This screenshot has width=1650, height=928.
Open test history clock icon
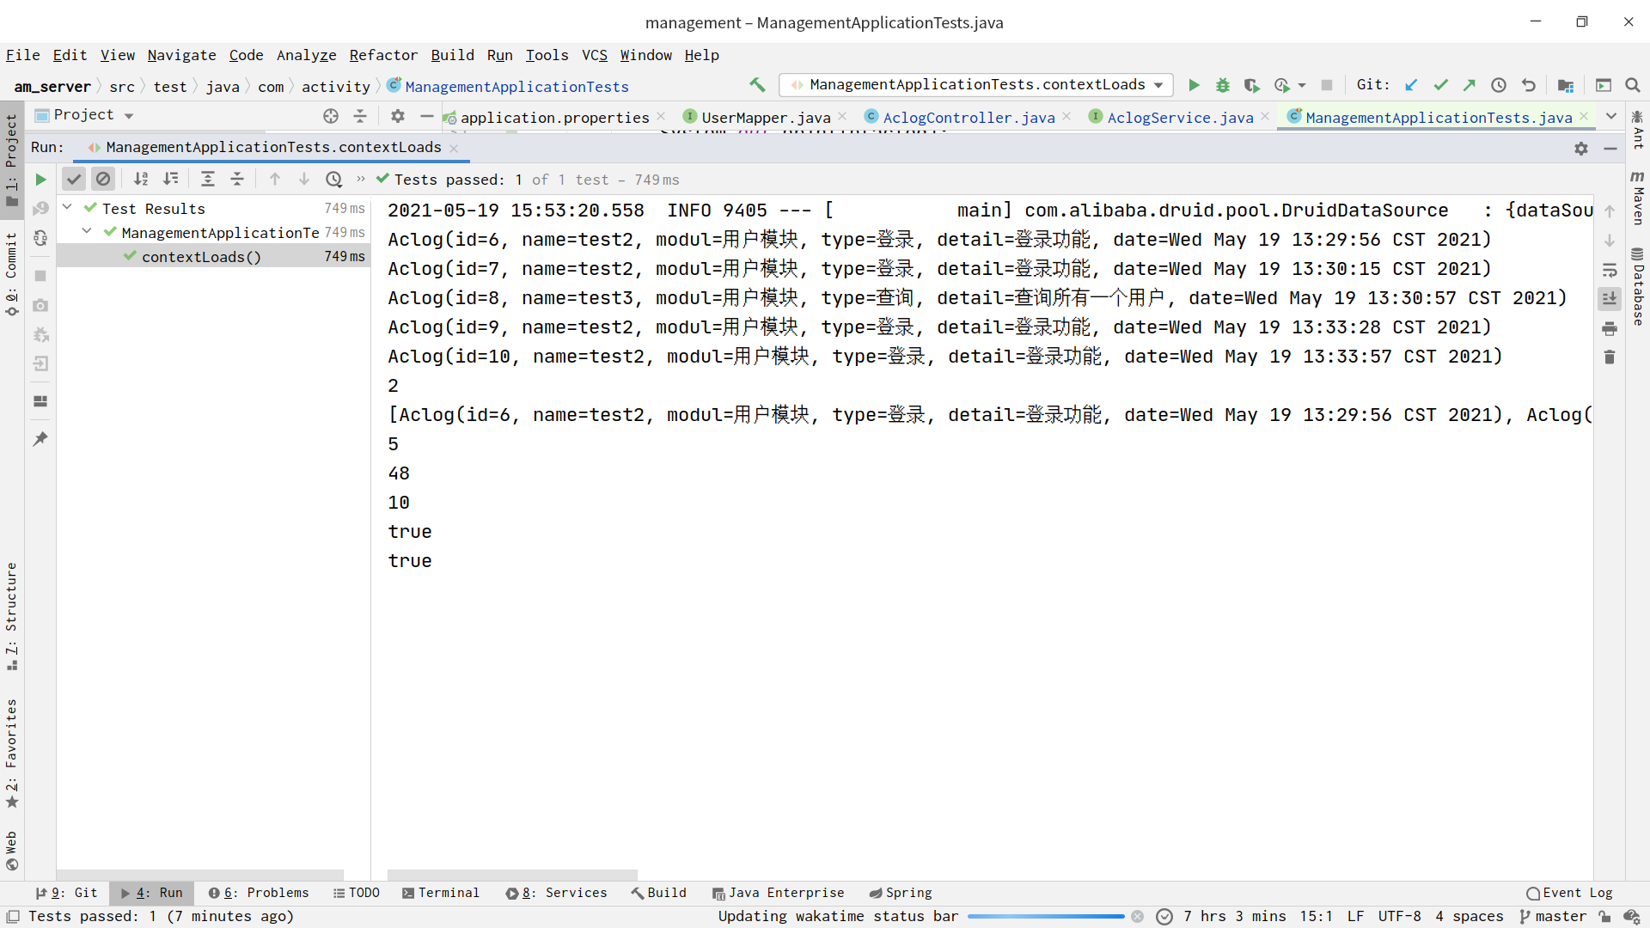[334, 179]
